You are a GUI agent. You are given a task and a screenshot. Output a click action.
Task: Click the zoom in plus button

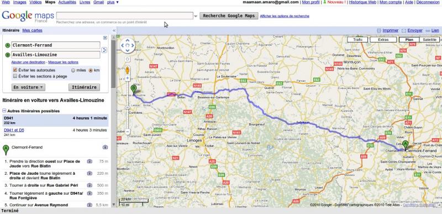[x=128, y=78]
